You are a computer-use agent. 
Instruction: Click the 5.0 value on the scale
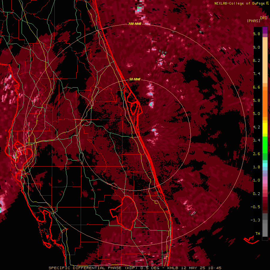click(256, 114)
